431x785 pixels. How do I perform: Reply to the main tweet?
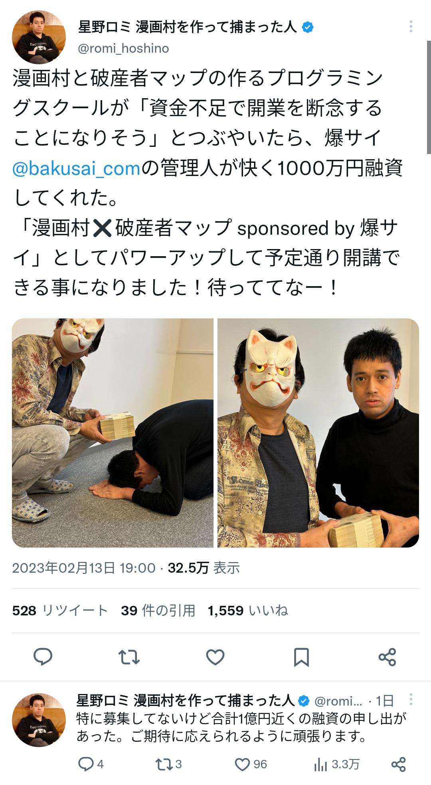pyautogui.click(x=43, y=657)
